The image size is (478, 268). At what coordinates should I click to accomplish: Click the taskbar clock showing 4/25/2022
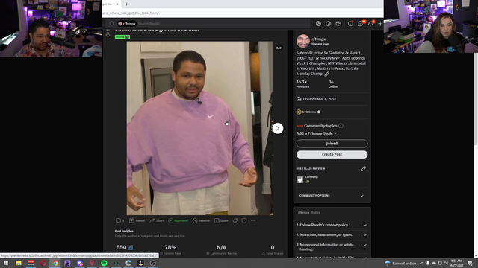(x=456, y=263)
